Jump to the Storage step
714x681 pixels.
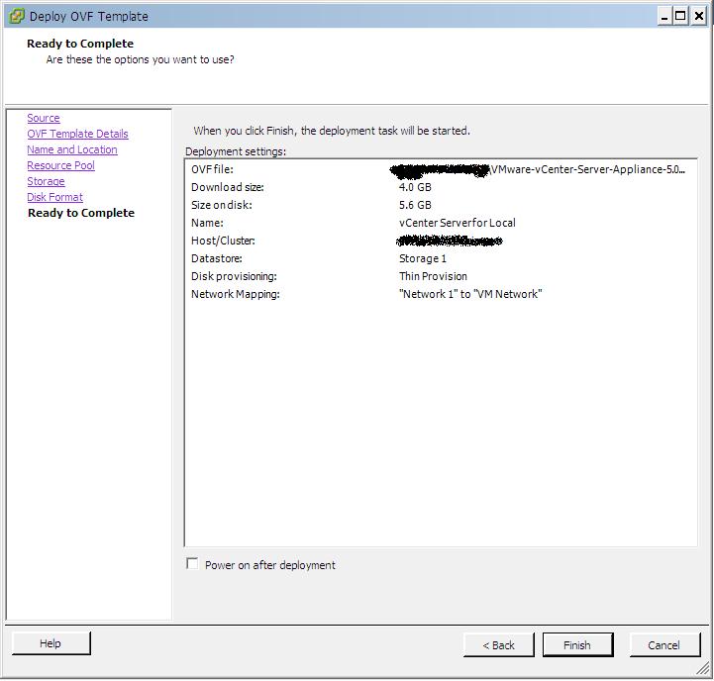point(46,181)
